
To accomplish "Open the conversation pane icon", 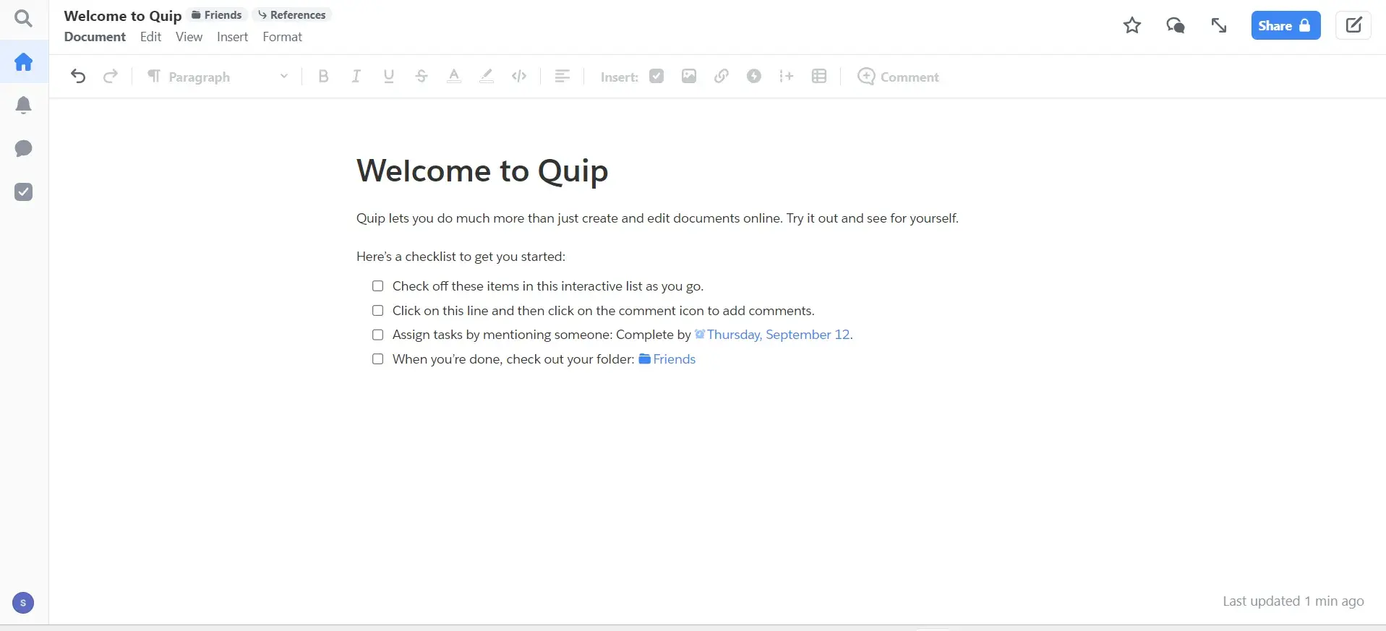I will 1176,26.
